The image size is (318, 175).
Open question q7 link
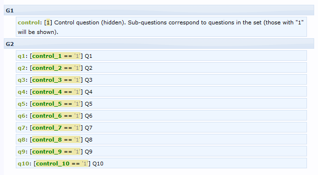point(21,128)
